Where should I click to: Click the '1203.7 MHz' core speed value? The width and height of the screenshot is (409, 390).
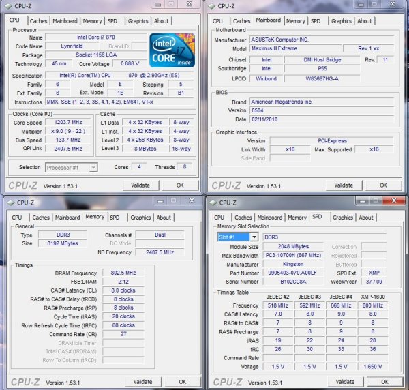[68, 122]
